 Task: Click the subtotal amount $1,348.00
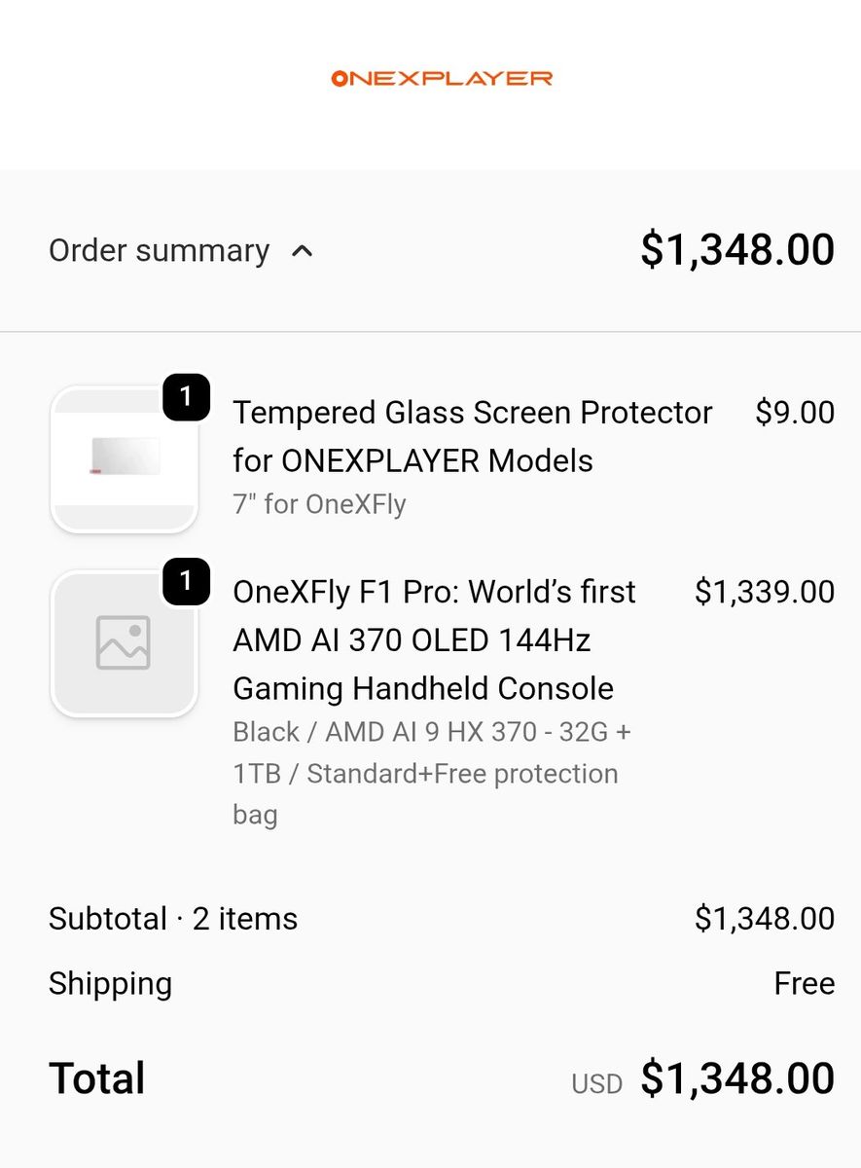pos(764,919)
